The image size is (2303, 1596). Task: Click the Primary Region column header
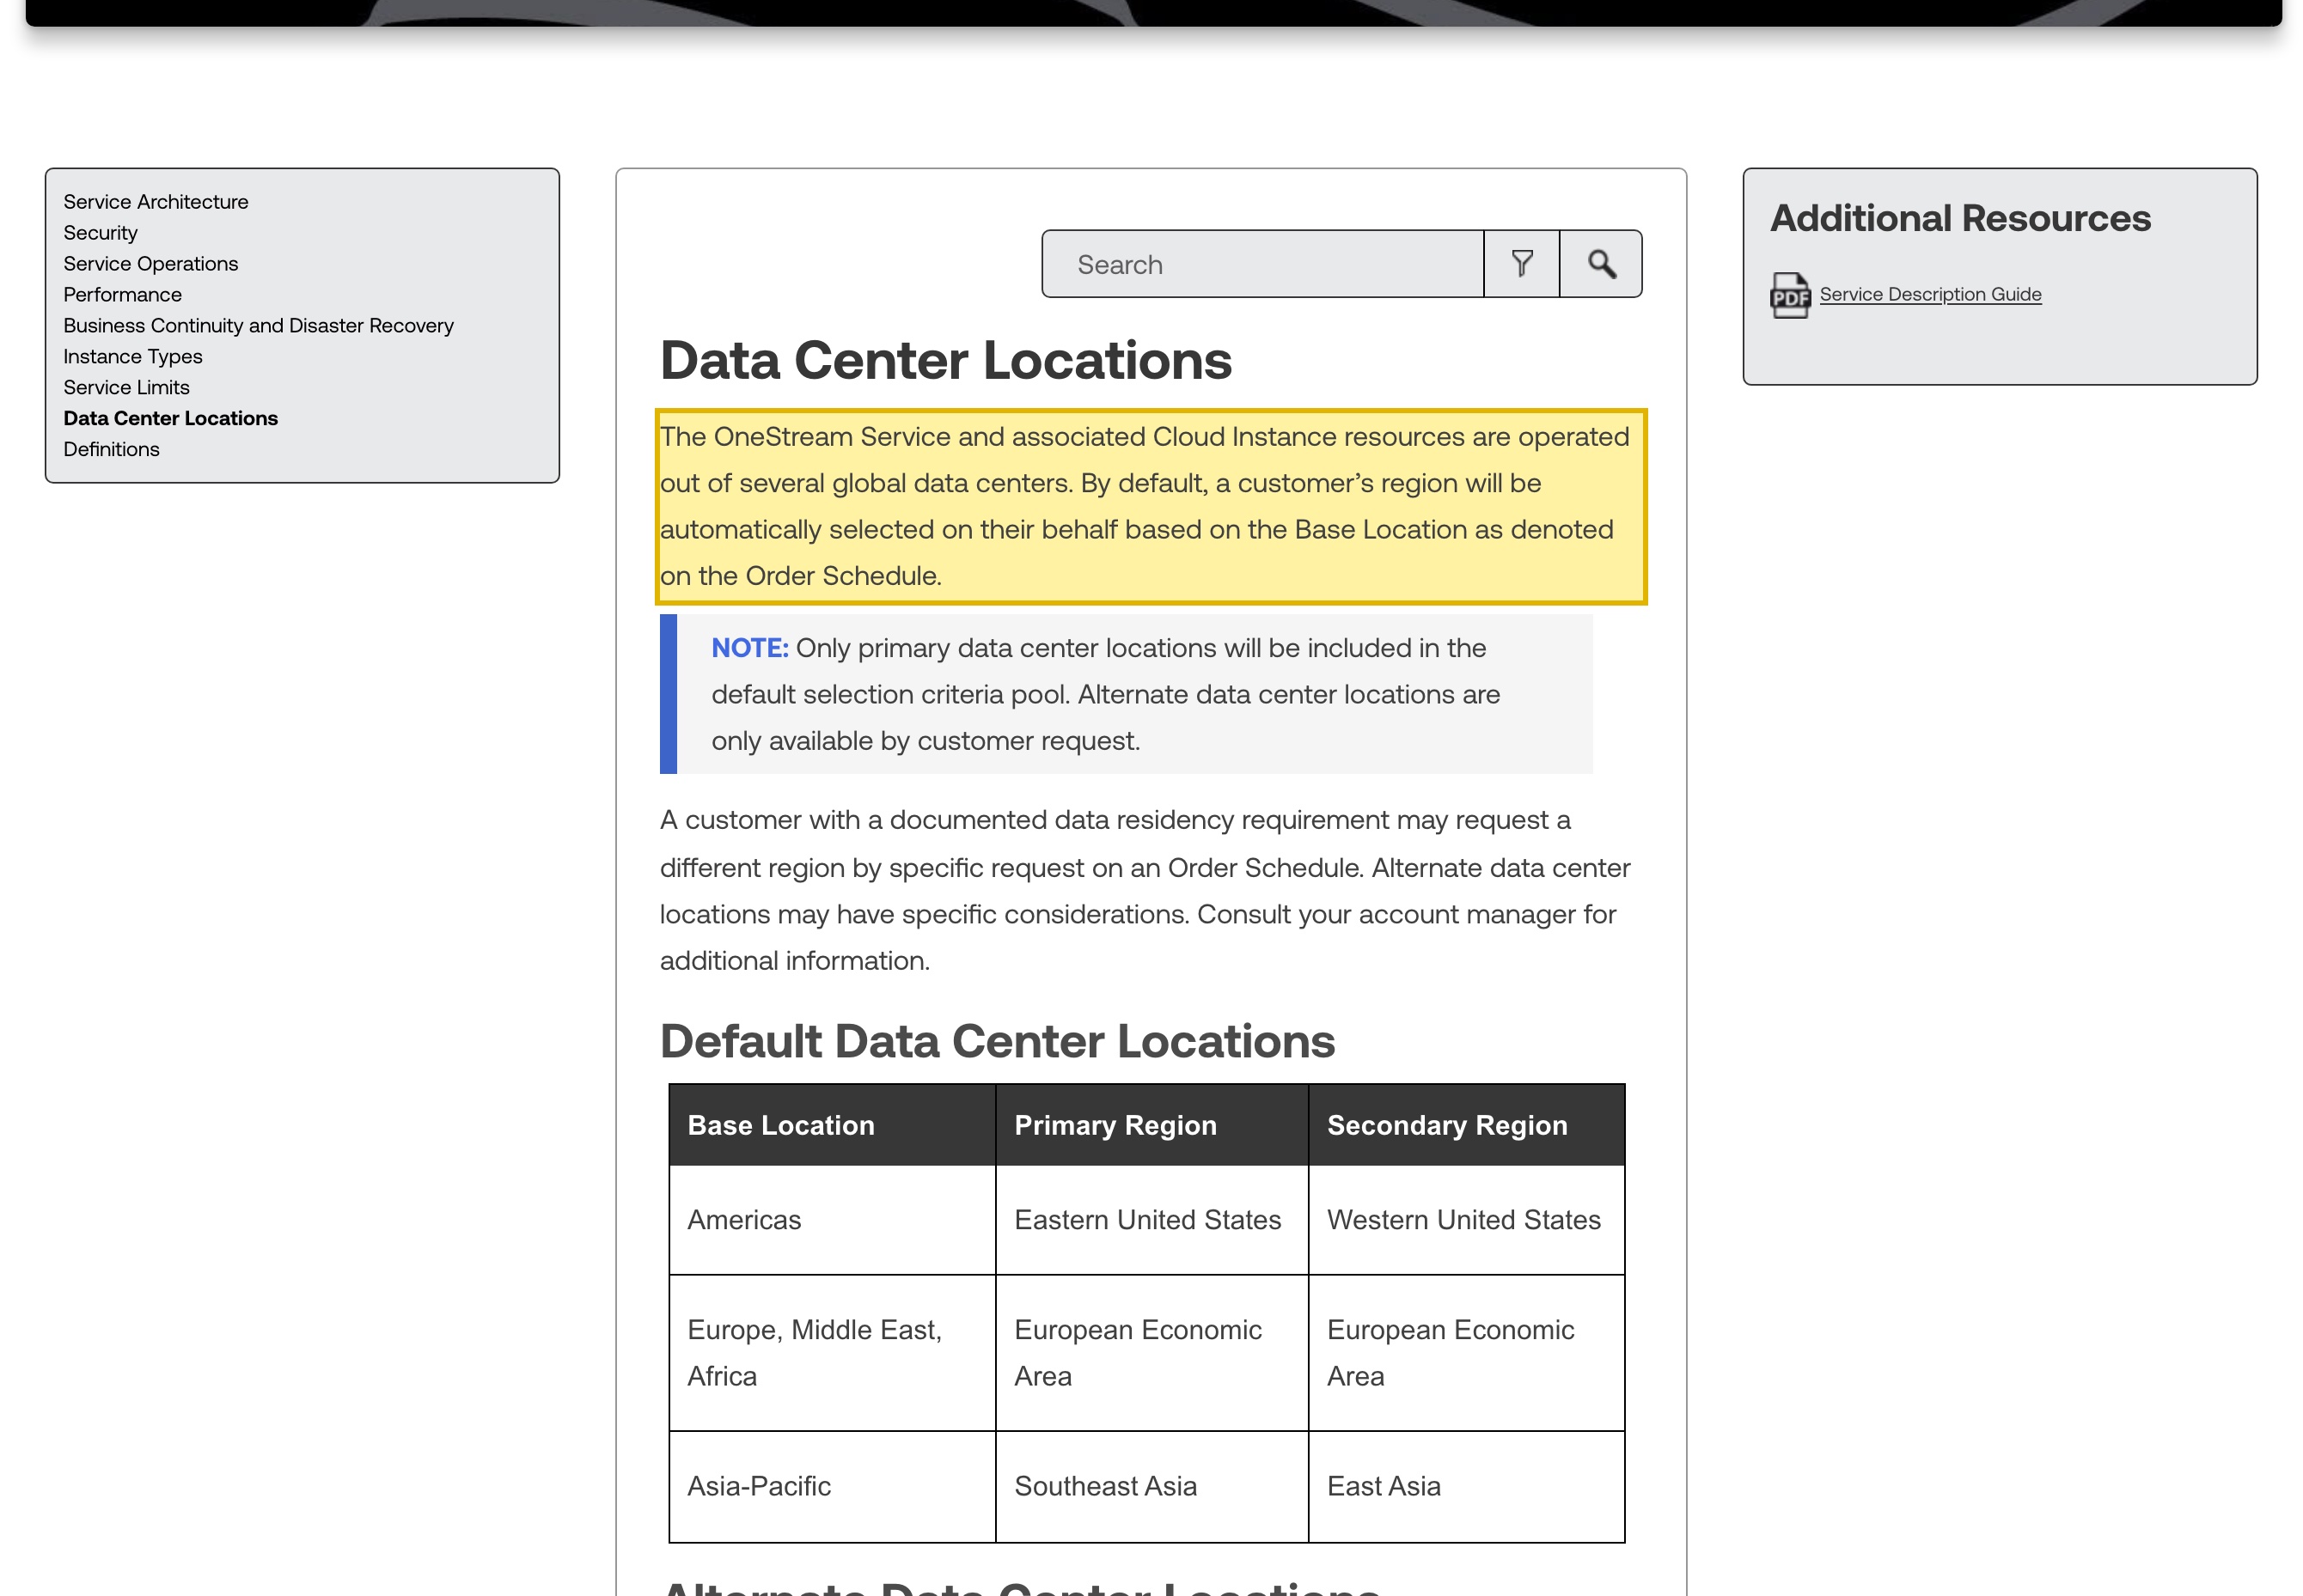tap(1151, 1125)
